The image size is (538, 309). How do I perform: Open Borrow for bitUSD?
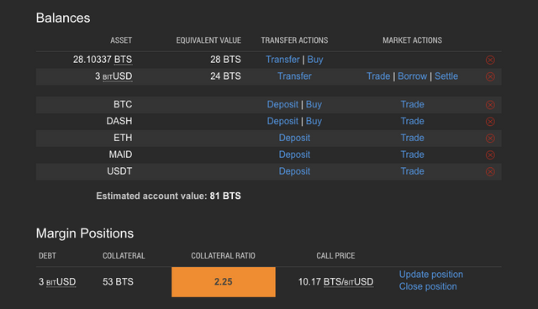413,76
